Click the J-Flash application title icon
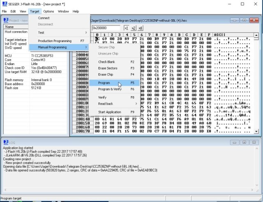The height and width of the screenshot is (202, 263). point(5,4)
